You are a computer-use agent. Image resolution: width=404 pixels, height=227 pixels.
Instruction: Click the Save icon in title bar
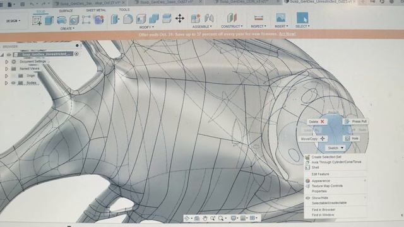click(23, 4)
